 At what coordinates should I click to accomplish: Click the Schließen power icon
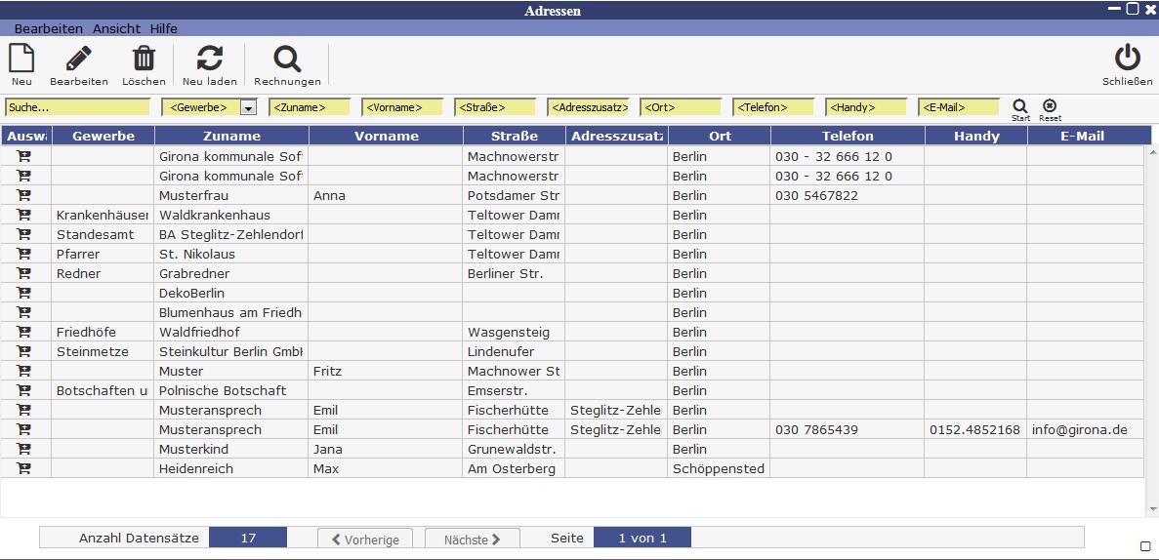[x=1127, y=59]
